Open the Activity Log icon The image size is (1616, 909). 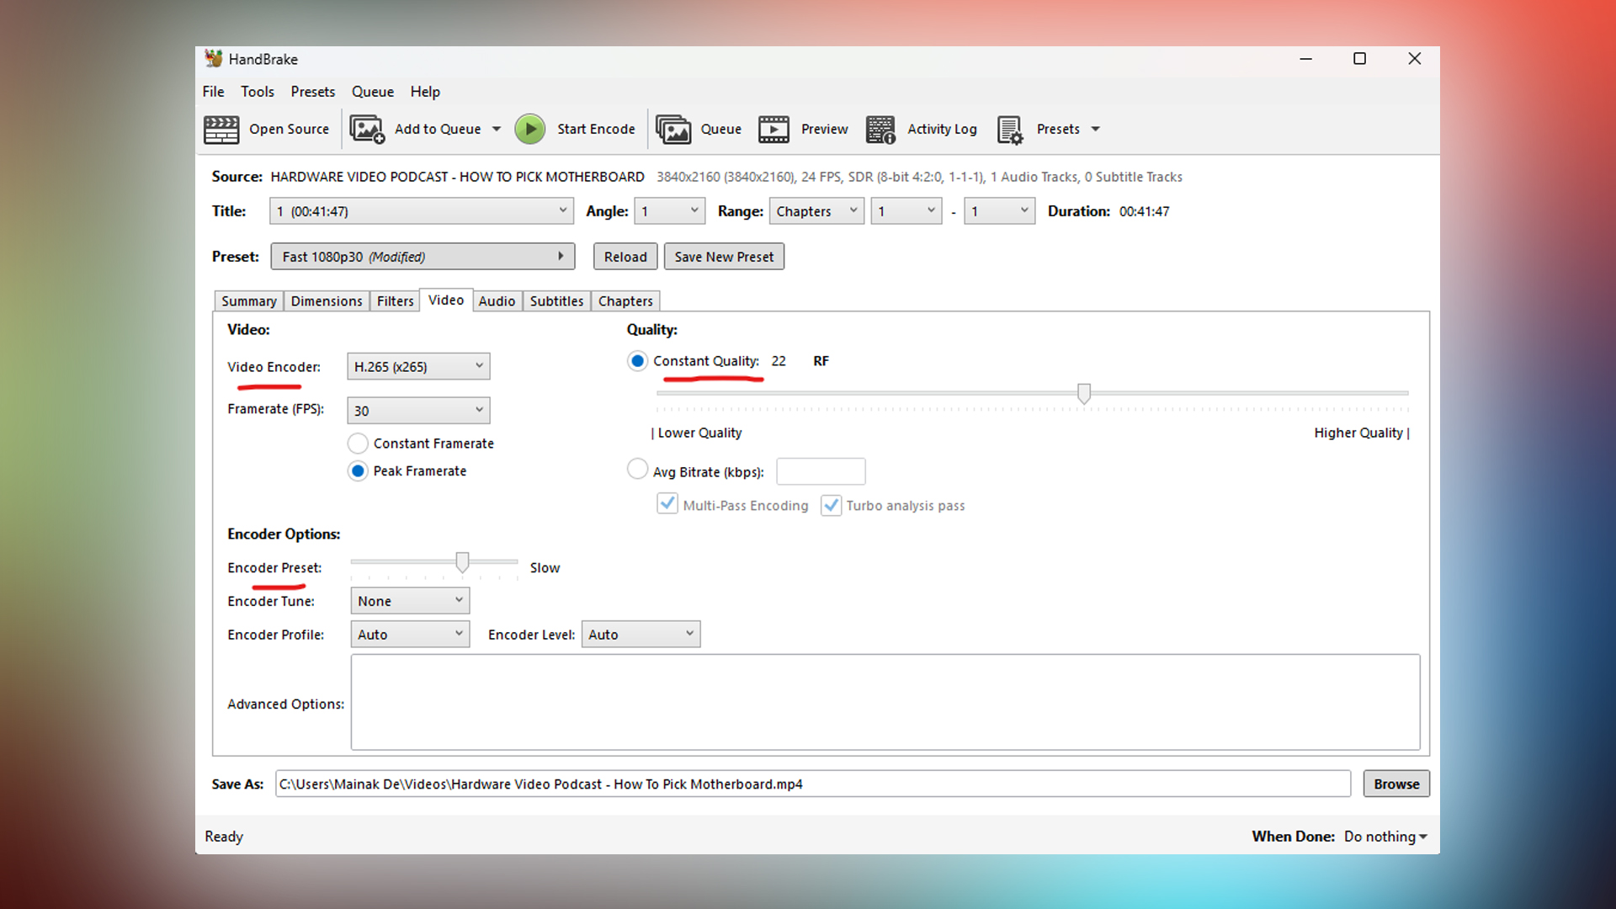[880, 129]
